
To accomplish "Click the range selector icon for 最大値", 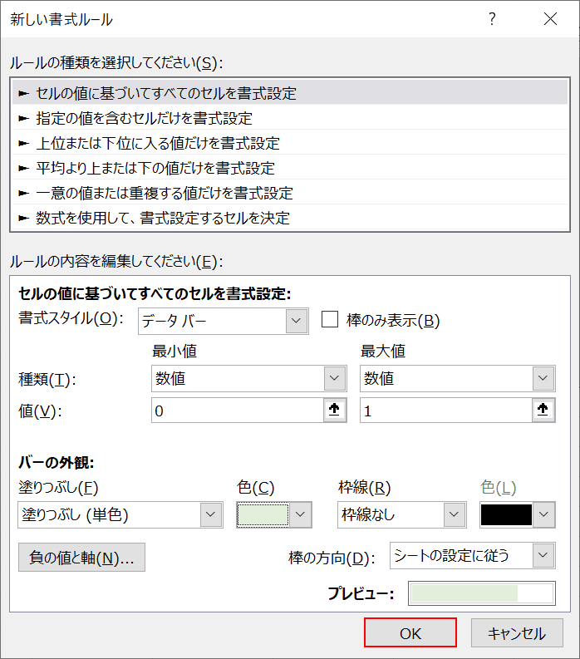I will [543, 410].
